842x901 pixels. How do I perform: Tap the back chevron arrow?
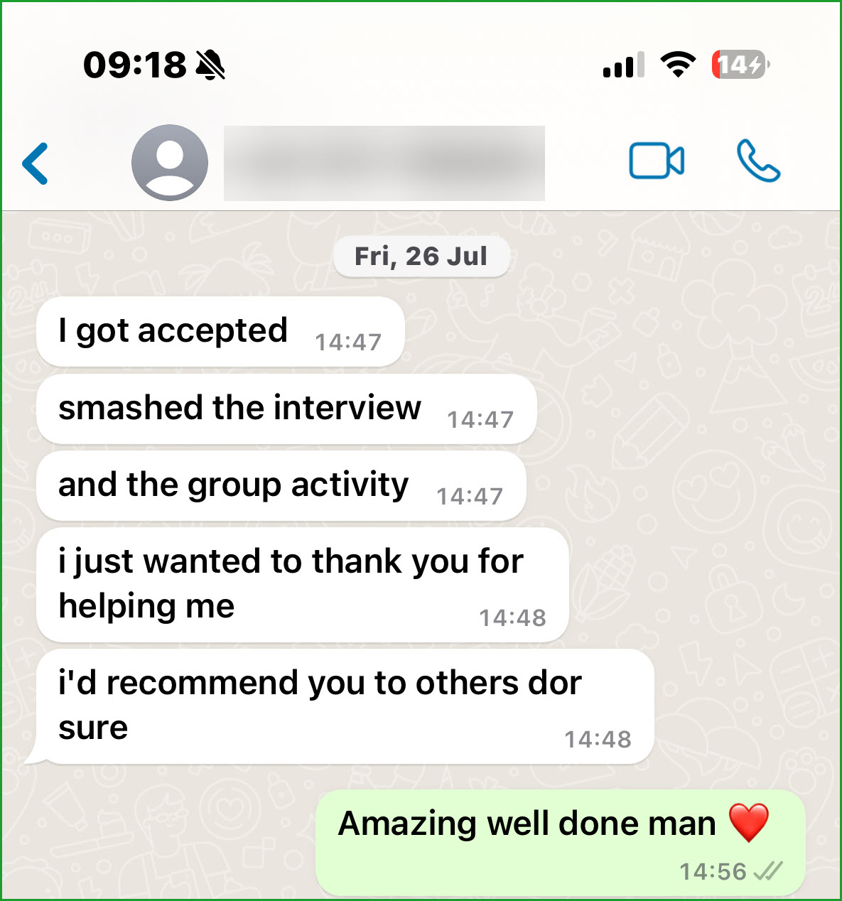tap(36, 163)
